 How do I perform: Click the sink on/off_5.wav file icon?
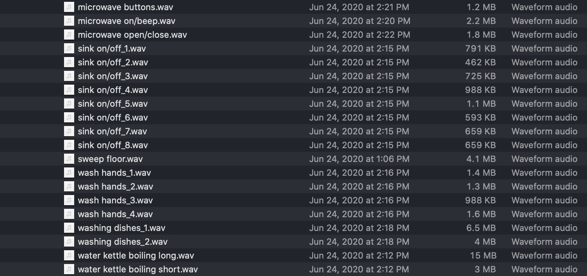pyautogui.click(x=69, y=104)
